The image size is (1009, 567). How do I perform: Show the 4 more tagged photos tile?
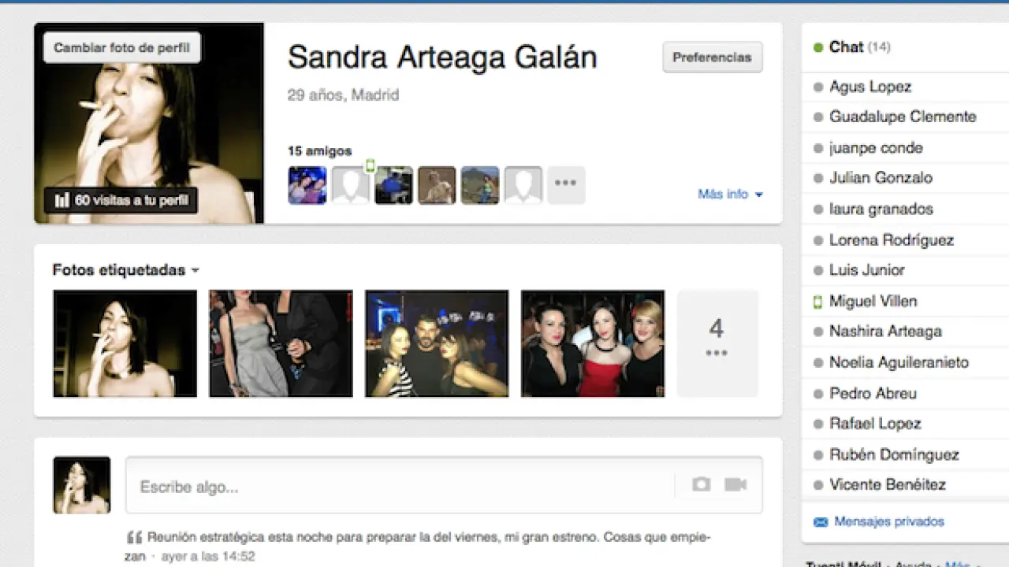pos(717,343)
